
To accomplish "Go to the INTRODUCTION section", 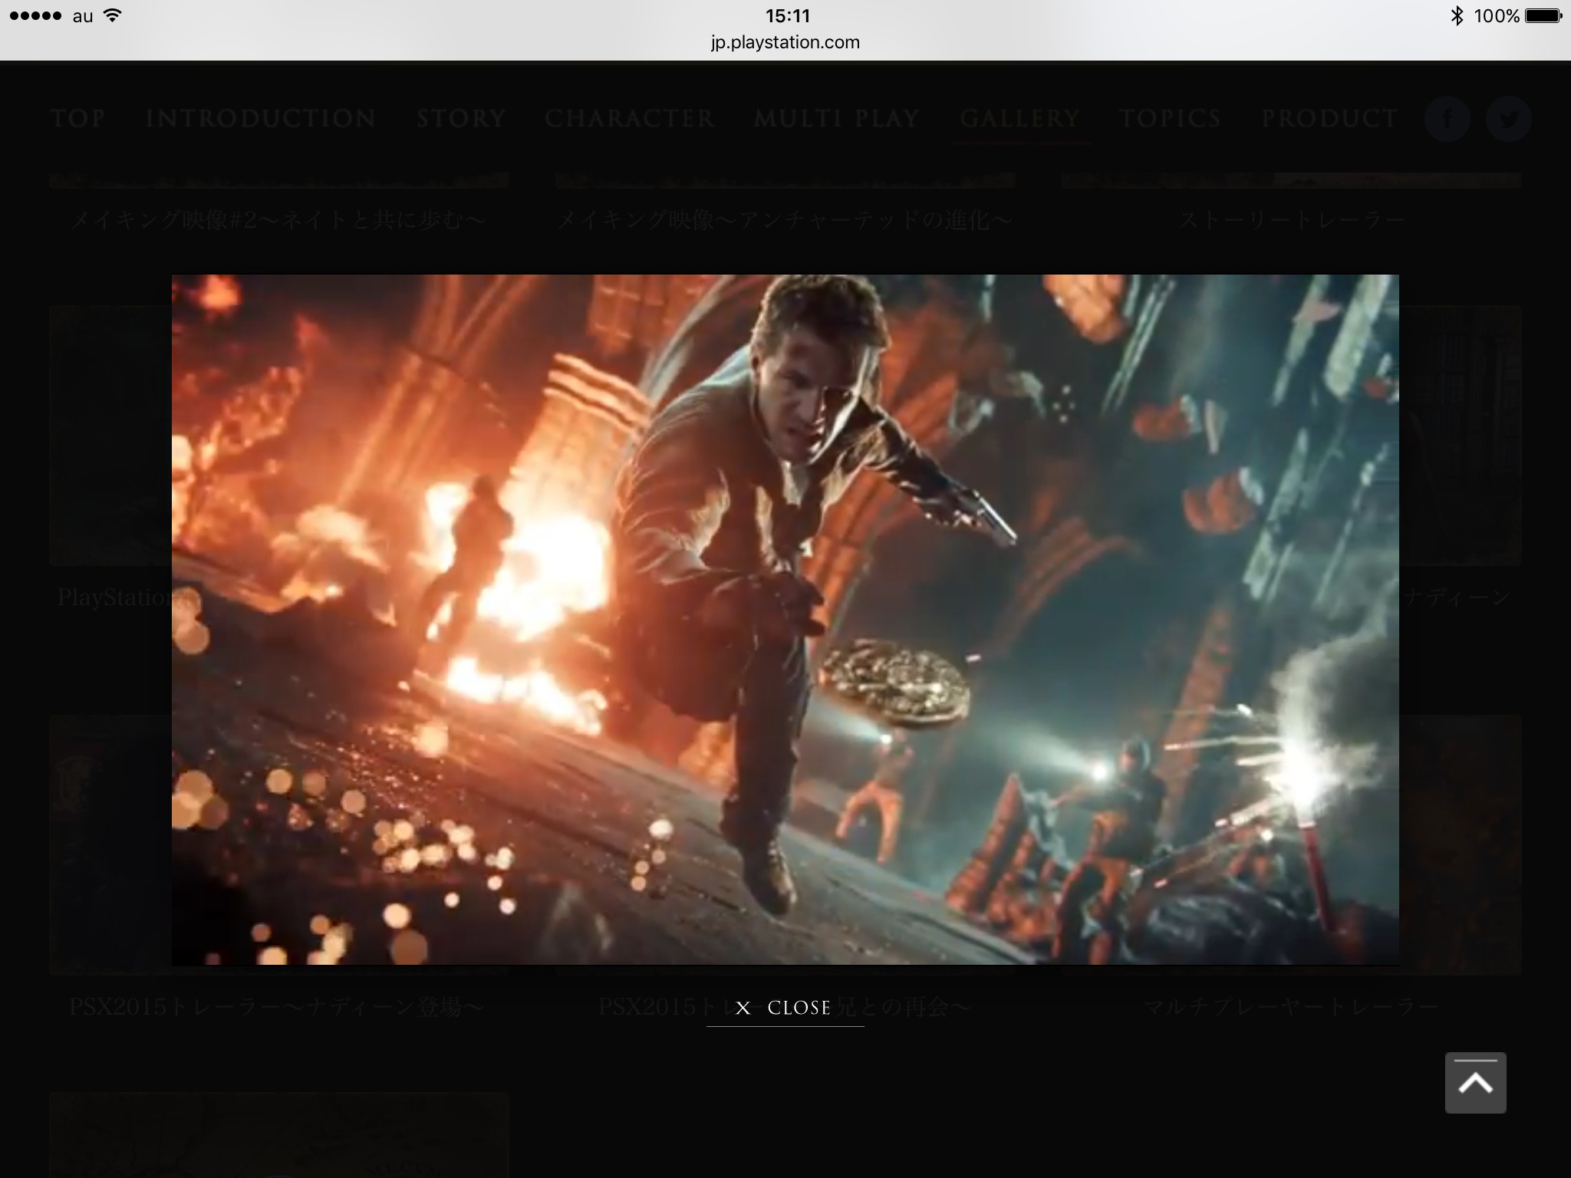I will pos(260,119).
